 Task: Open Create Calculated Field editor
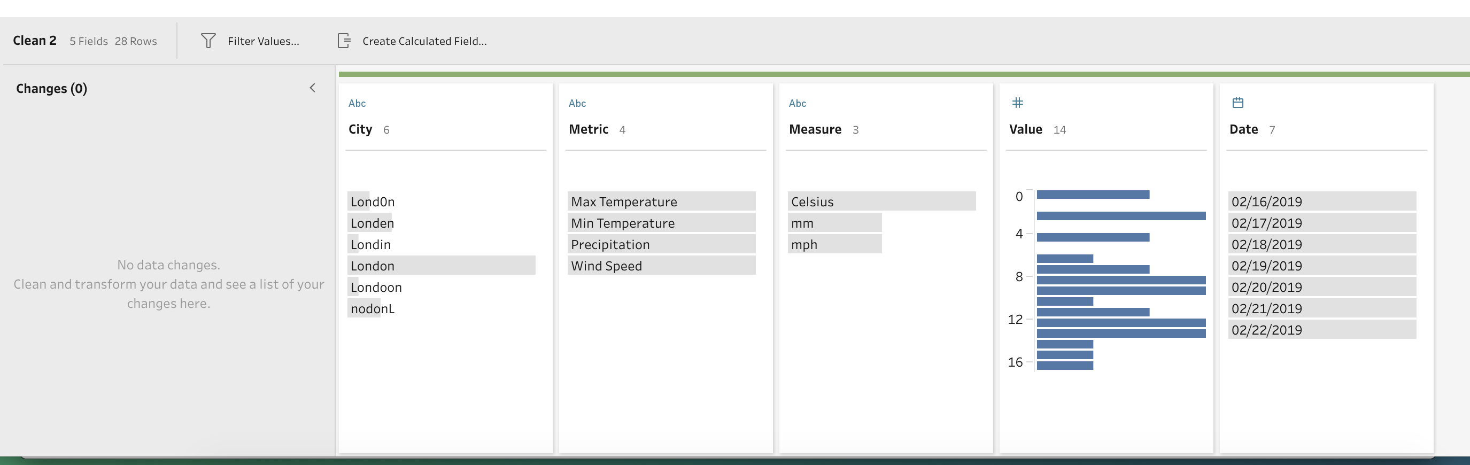(424, 41)
